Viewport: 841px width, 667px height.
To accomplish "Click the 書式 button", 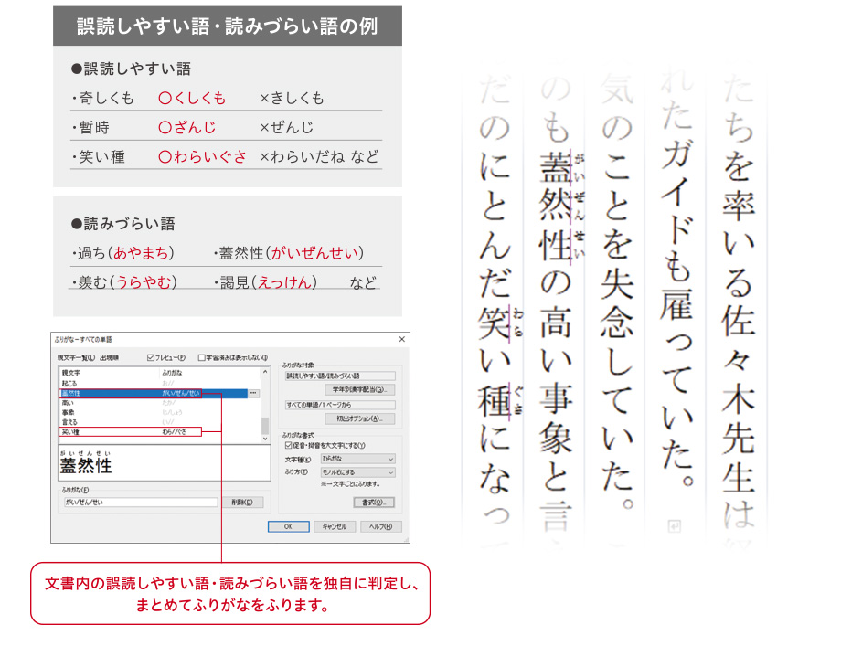I will tap(374, 503).
